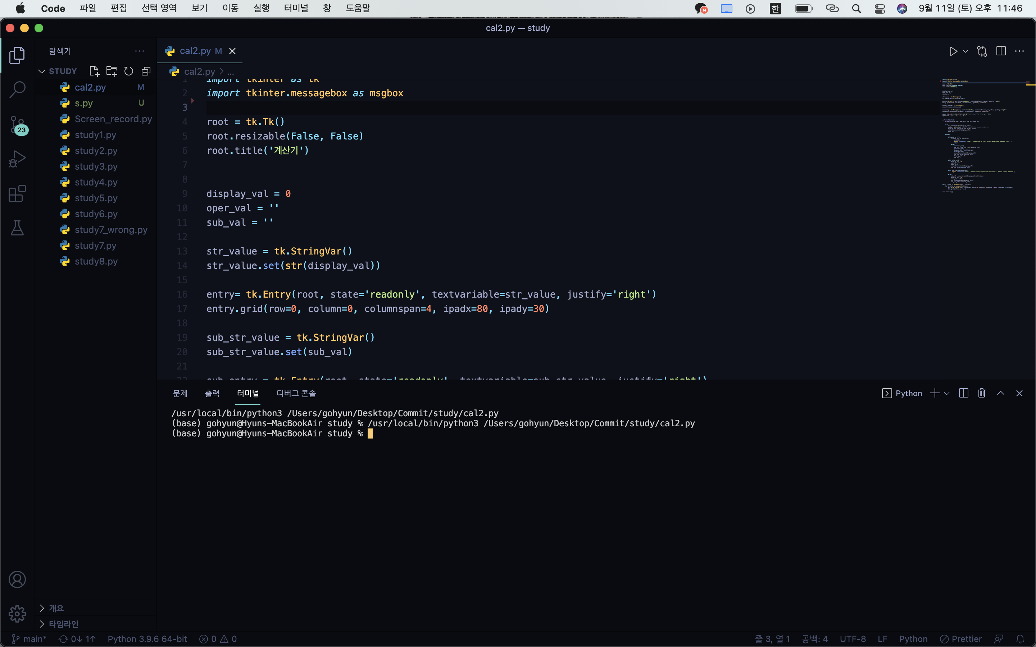Close the terminal panel
The width and height of the screenshot is (1036, 647).
1019,393
